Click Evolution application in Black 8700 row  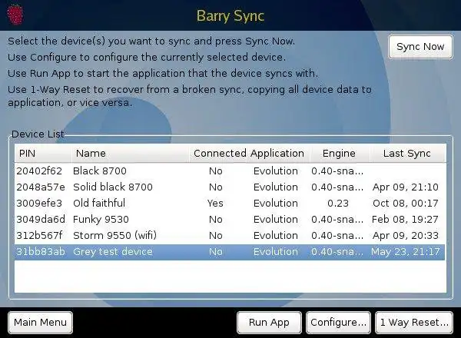[x=276, y=171]
